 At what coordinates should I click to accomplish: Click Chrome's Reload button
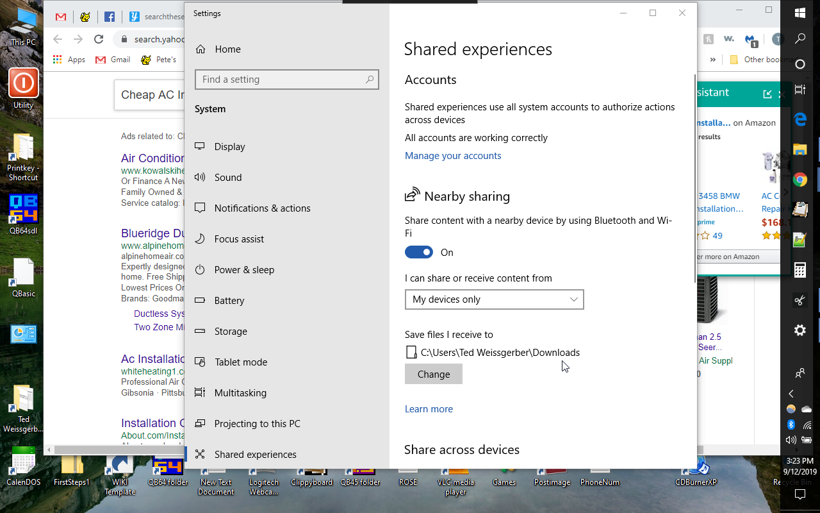click(x=99, y=39)
